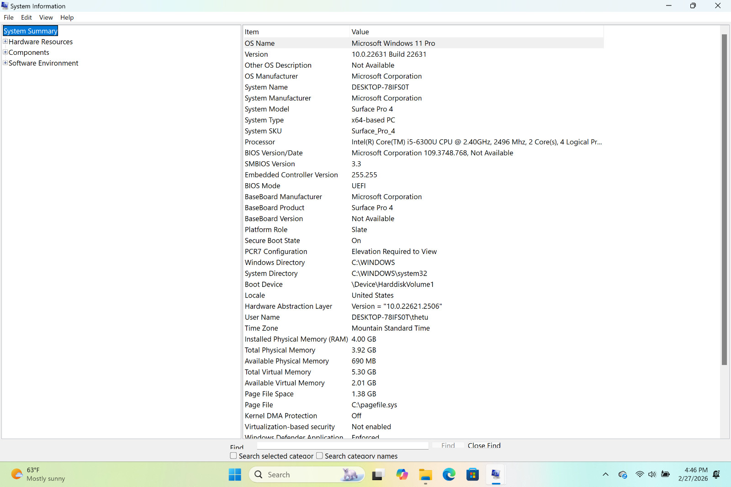Click the System Information title bar icon
Viewport: 731px width, 487px height.
pyautogui.click(x=5, y=6)
